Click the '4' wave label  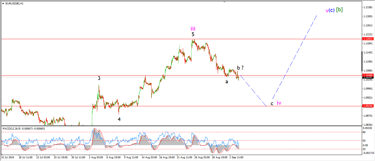[x=119, y=119]
